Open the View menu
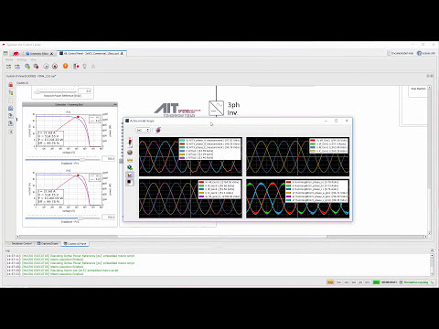 point(34,59)
